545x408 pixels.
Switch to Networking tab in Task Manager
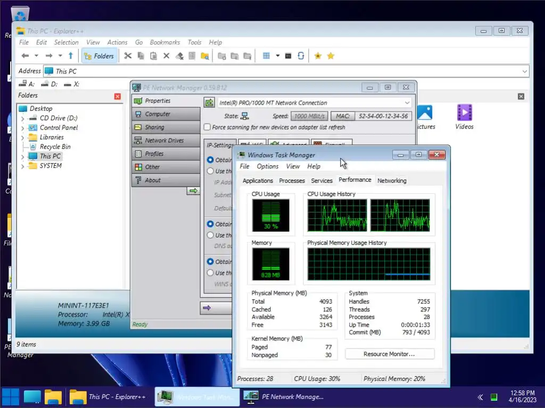(x=392, y=181)
